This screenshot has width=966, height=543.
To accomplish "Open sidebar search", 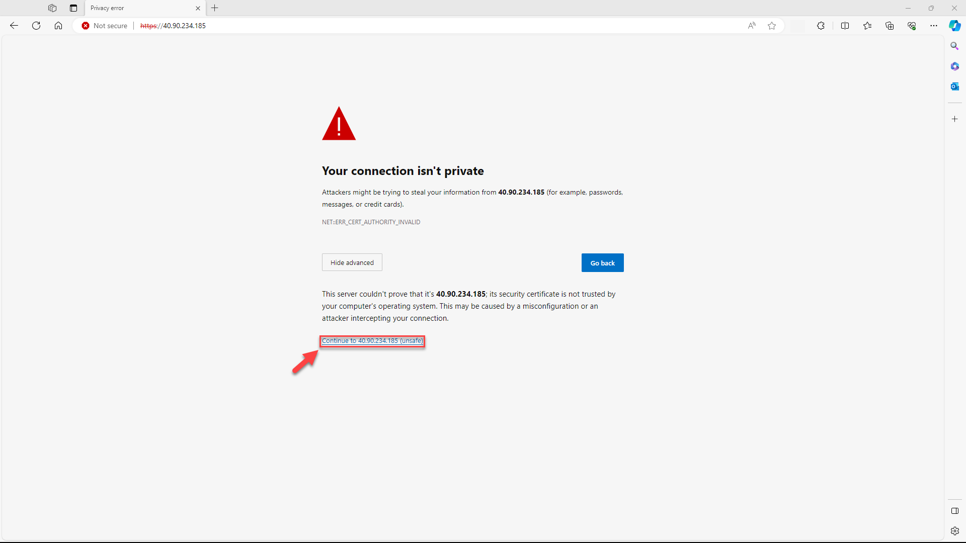I will pyautogui.click(x=954, y=46).
